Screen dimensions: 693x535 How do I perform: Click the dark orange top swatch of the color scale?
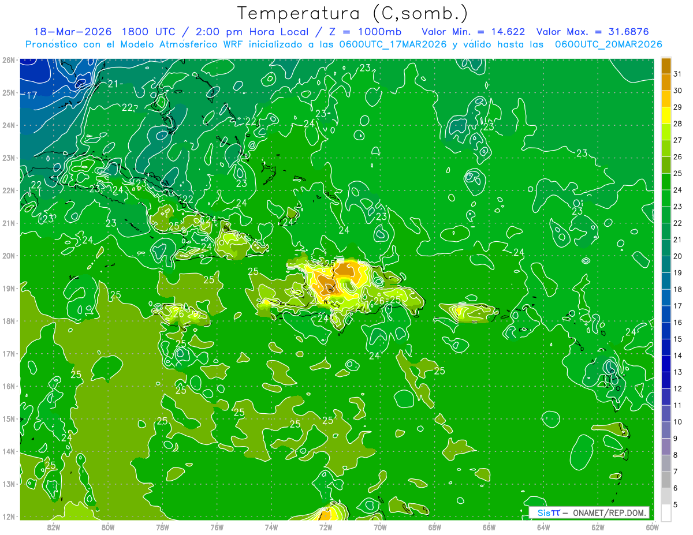point(666,66)
